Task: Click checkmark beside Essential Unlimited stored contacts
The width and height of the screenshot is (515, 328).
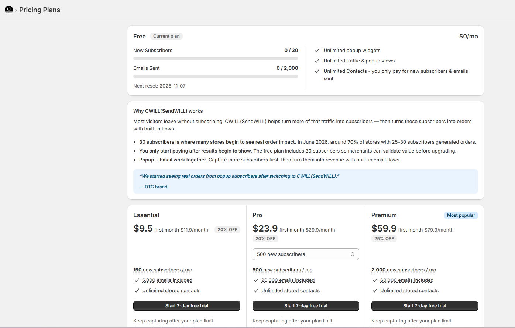Action: pos(137,291)
